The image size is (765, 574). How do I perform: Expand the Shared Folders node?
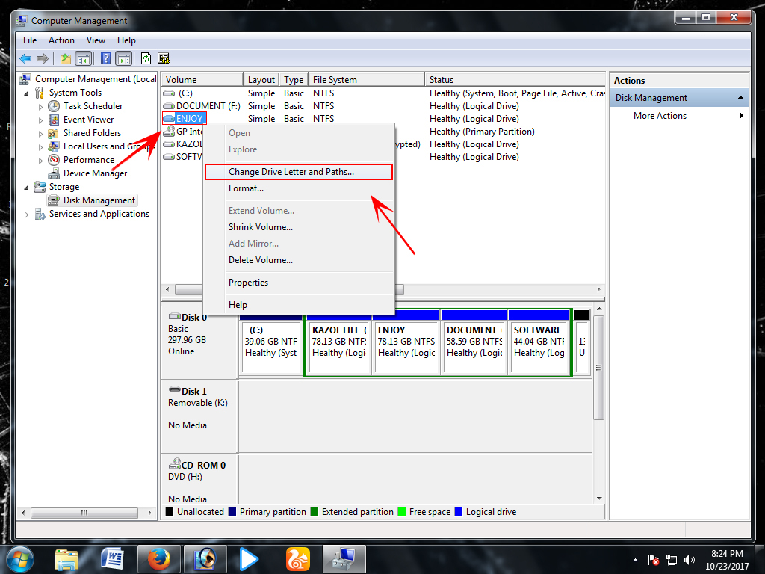40,133
